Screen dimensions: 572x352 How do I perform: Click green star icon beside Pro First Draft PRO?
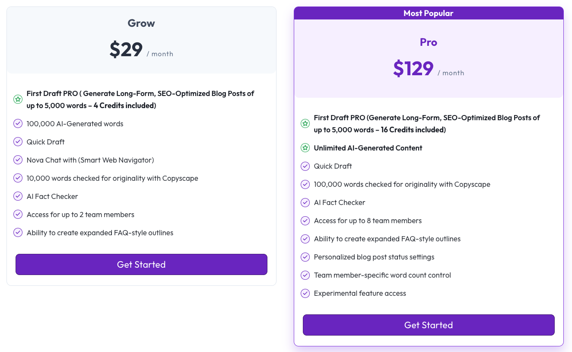pos(305,124)
